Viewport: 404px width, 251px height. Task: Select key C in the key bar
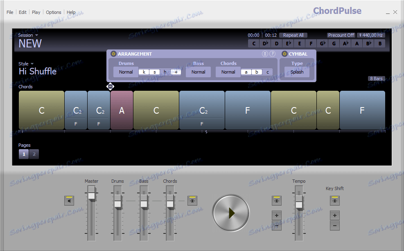point(254,43)
